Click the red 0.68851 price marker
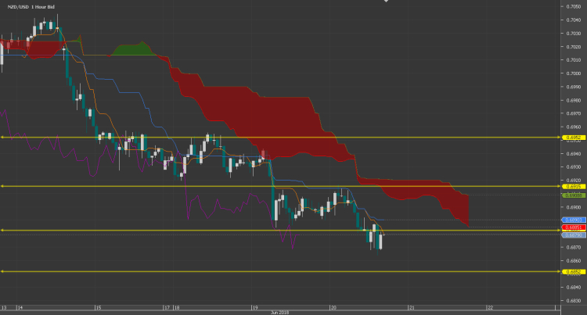The height and width of the screenshot is (315, 587). click(574, 227)
